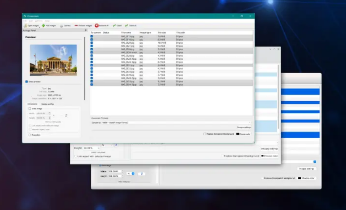
Task: Enable the Scale image checkbox in the front window
Action: pos(30,109)
